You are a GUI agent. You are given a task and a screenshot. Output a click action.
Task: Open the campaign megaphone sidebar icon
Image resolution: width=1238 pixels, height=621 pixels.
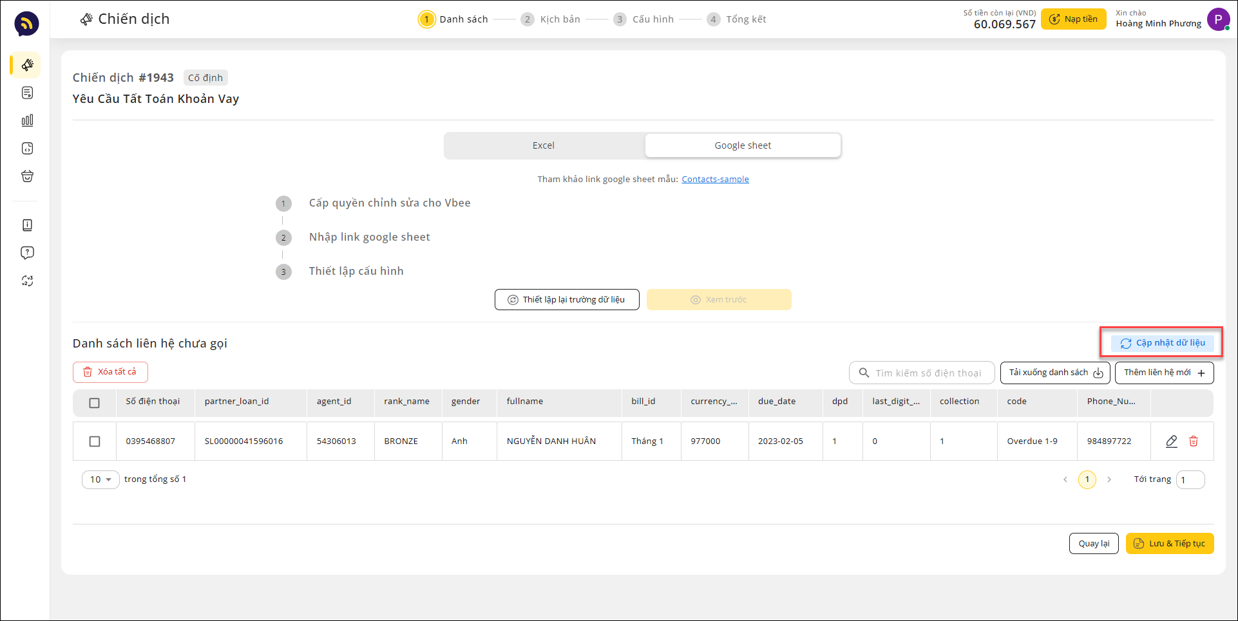coord(27,65)
